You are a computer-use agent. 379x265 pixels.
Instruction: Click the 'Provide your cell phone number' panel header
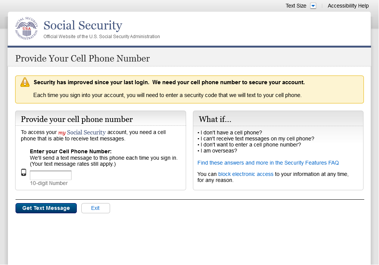[77, 119]
